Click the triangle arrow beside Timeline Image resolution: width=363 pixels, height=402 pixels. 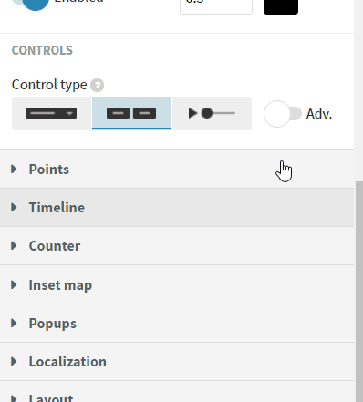coord(14,207)
